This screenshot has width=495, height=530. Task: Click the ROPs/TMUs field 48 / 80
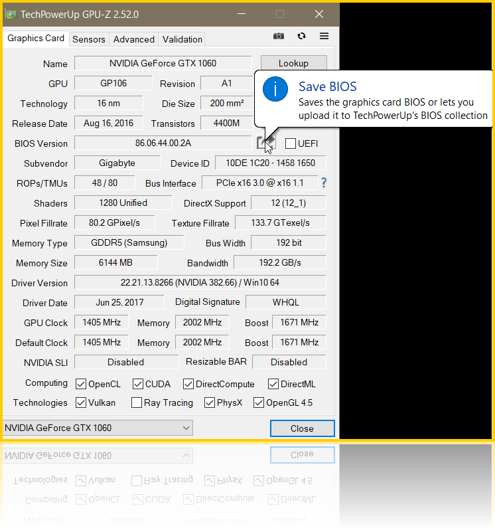pyautogui.click(x=105, y=183)
